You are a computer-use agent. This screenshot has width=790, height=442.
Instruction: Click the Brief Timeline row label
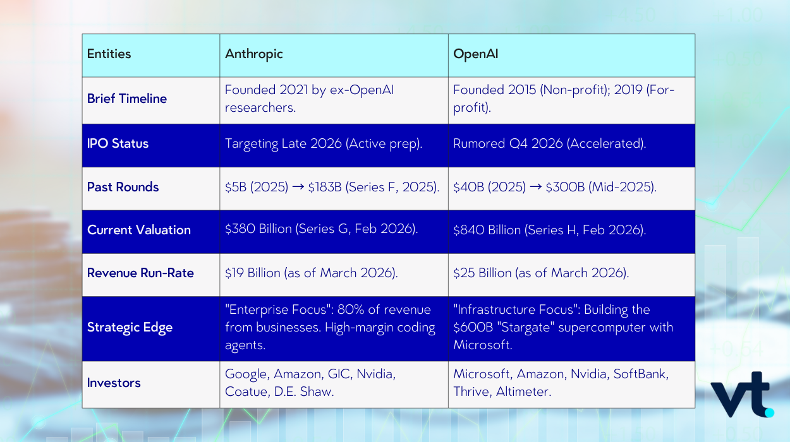[127, 99]
